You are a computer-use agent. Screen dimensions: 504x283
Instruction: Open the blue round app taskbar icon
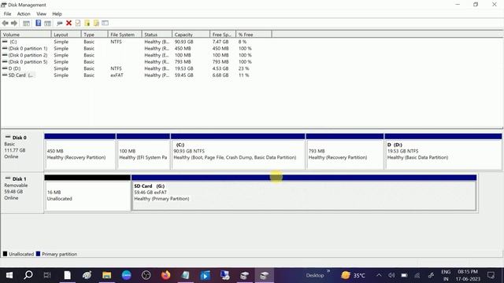[x=126, y=275]
